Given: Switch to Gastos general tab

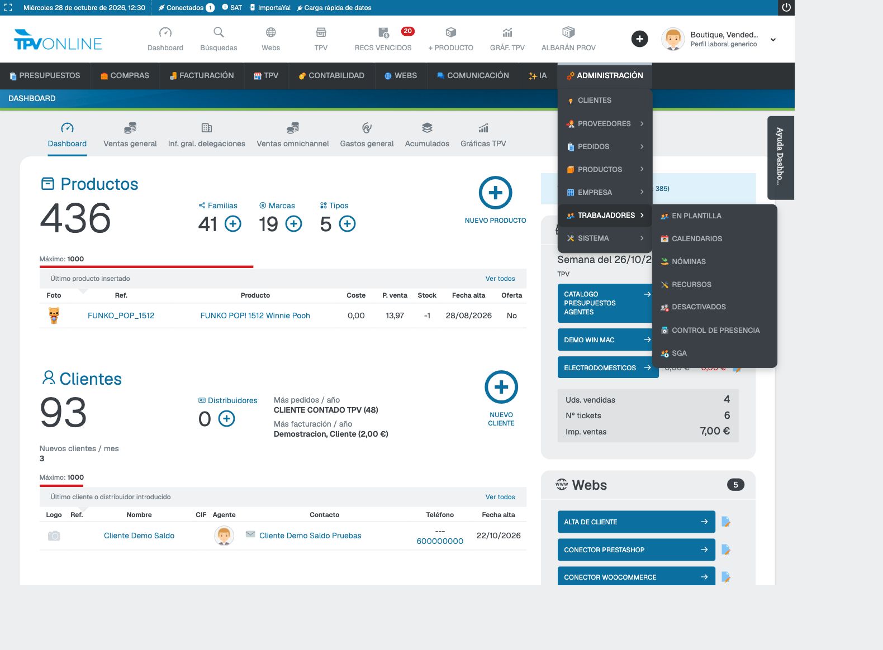Looking at the screenshot, I should coord(367,136).
